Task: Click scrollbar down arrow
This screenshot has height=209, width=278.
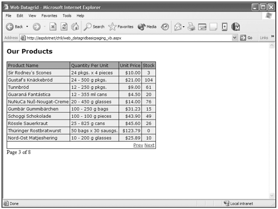Action: (272, 196)
